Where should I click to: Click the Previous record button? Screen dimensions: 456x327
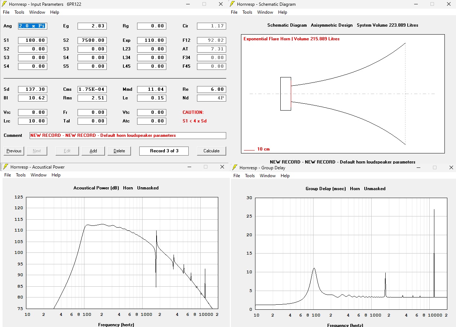coord(14,151)
